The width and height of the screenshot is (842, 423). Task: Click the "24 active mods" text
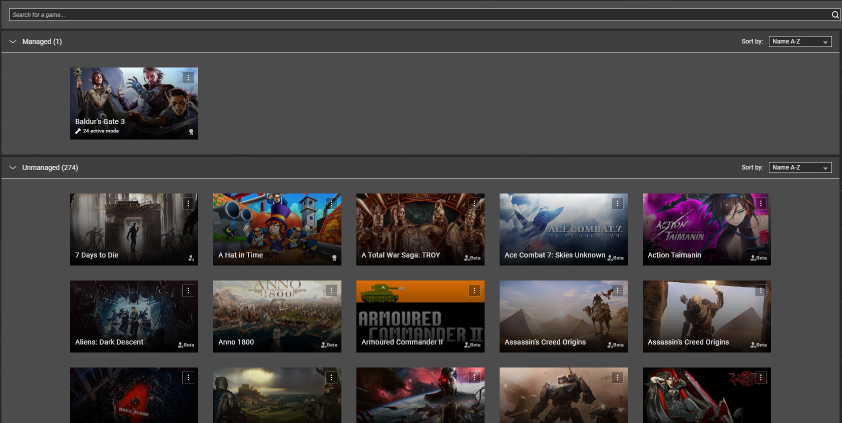point(101,131)
